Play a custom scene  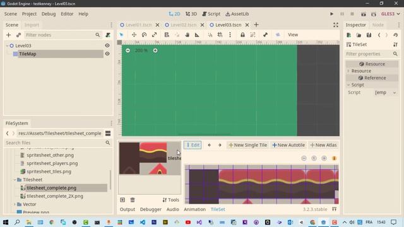374,14
